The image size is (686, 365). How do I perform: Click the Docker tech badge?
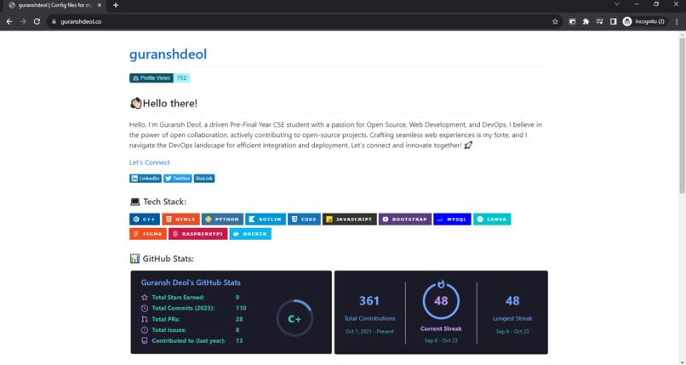[250, 234]
